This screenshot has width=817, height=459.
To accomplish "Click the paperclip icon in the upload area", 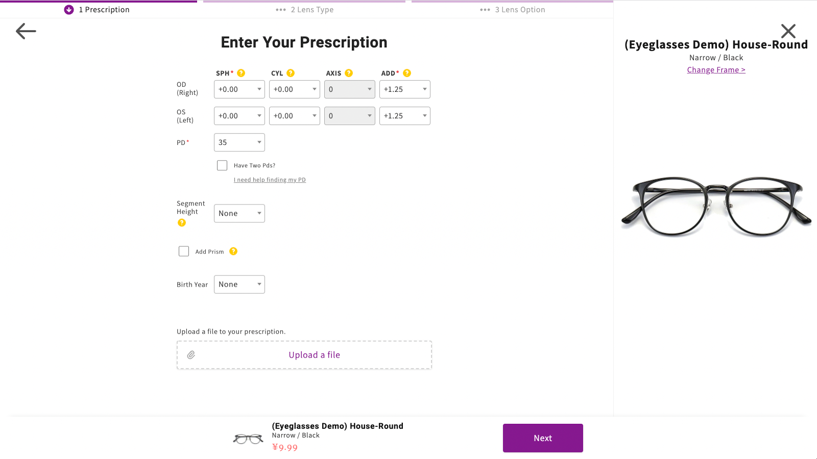I will [191, 354].
